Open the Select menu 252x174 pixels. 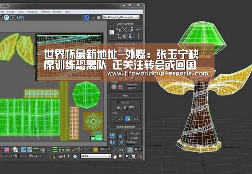11,12
